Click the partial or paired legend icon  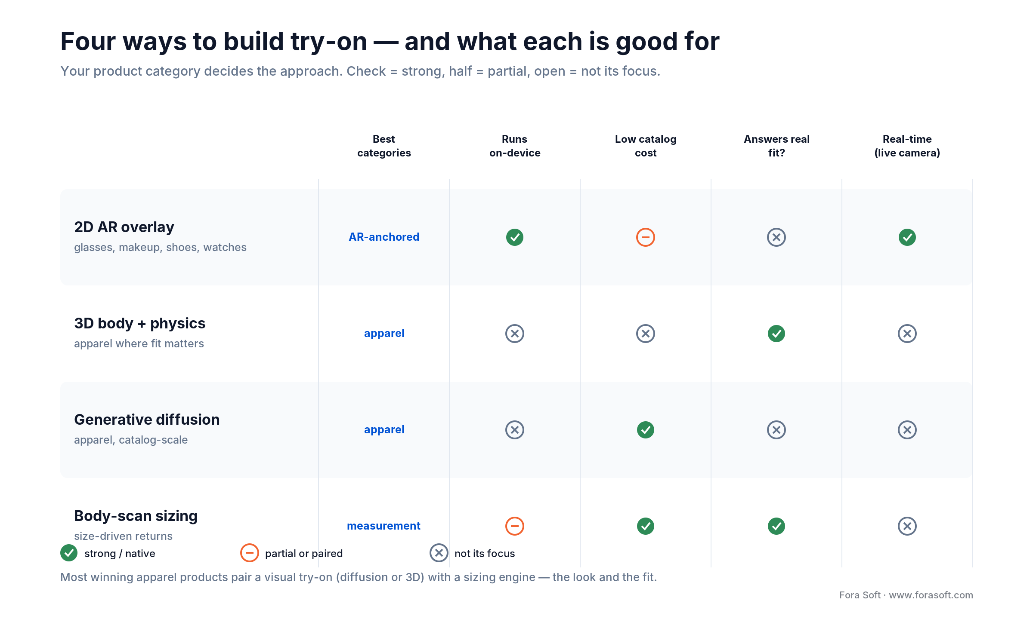tap(250, 553)
